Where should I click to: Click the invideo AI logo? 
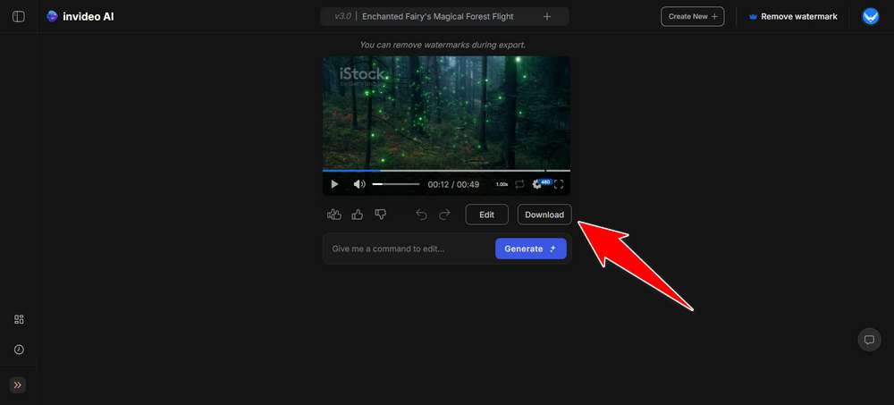[80, 17]
